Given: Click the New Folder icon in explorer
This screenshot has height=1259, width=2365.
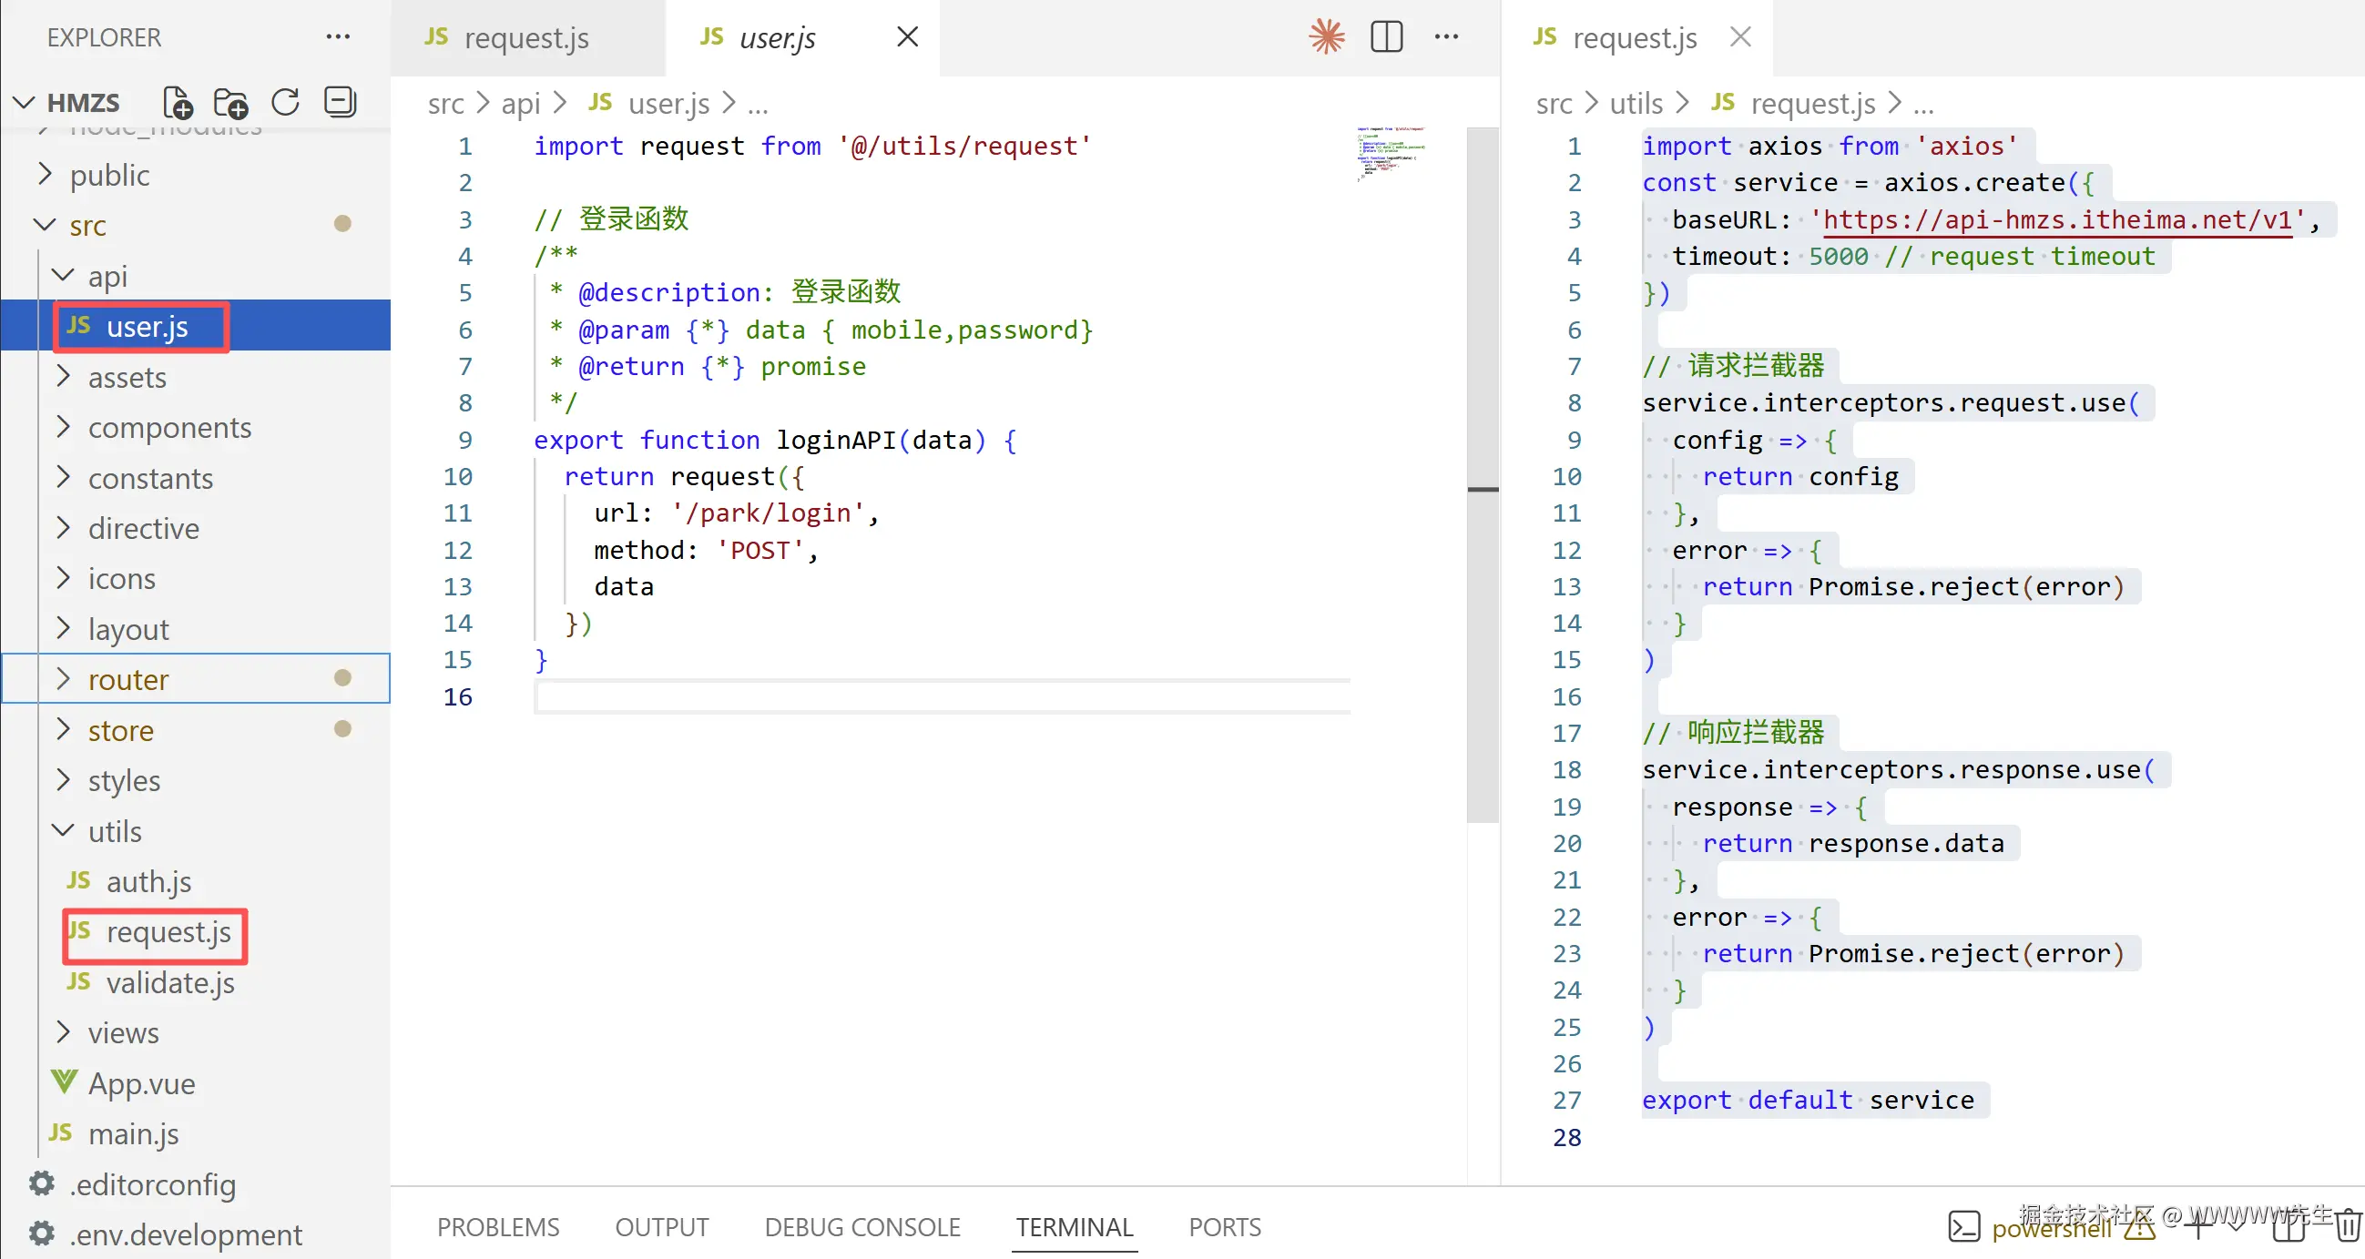Looking at the screenshot, I should (x=230, y=102).
